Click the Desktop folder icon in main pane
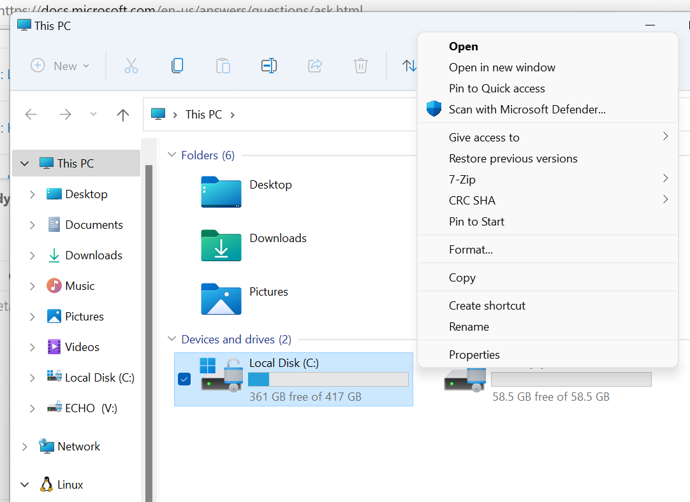The image size is (690, 502). point(221,192)
